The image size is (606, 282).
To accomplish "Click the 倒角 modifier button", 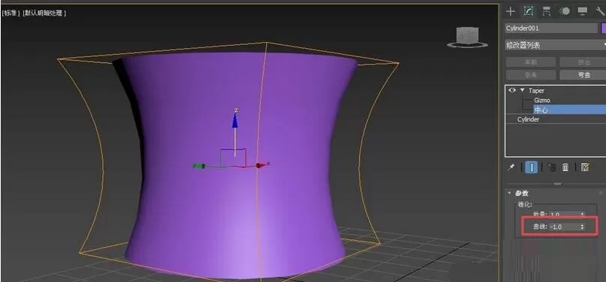I will click(531, 75).
